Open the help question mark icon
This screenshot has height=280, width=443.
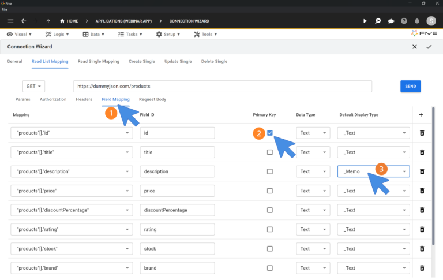point(404,21)
